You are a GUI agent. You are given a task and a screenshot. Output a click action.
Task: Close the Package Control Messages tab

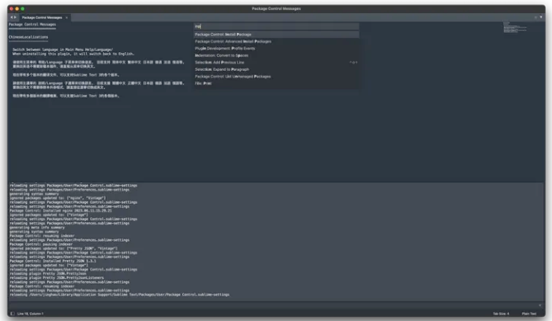click(67, 17)
